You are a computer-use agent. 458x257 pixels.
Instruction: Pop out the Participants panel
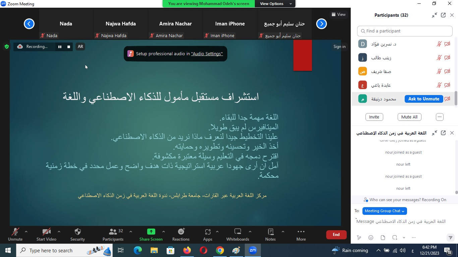pos(443,15)
